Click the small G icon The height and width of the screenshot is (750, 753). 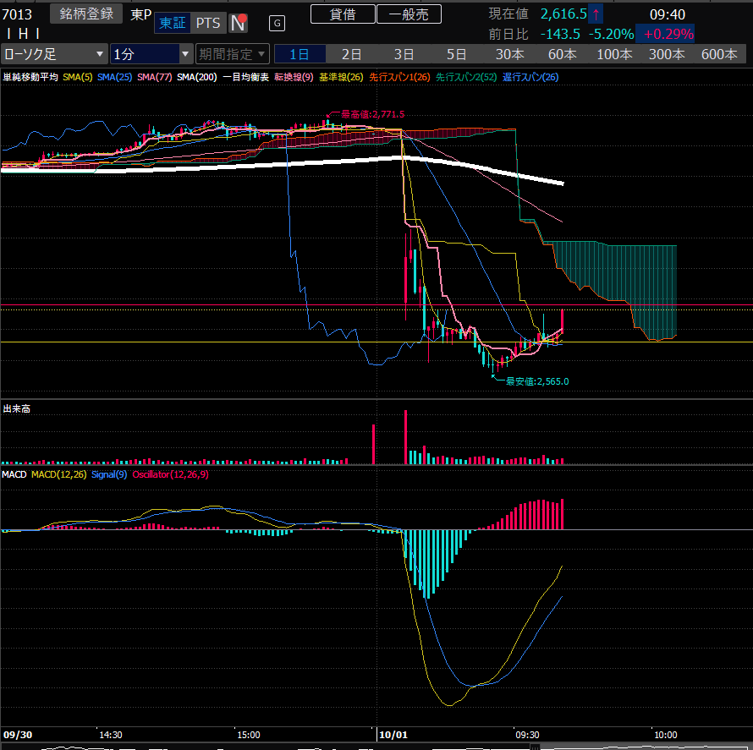[x=278, y=23]
